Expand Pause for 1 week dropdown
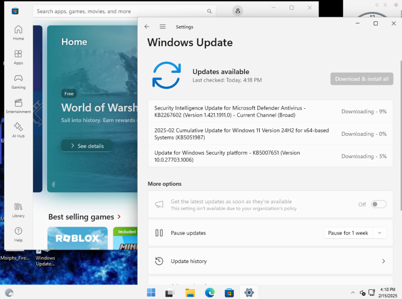This screenshot has height=299, width=402. click(380, 233)
